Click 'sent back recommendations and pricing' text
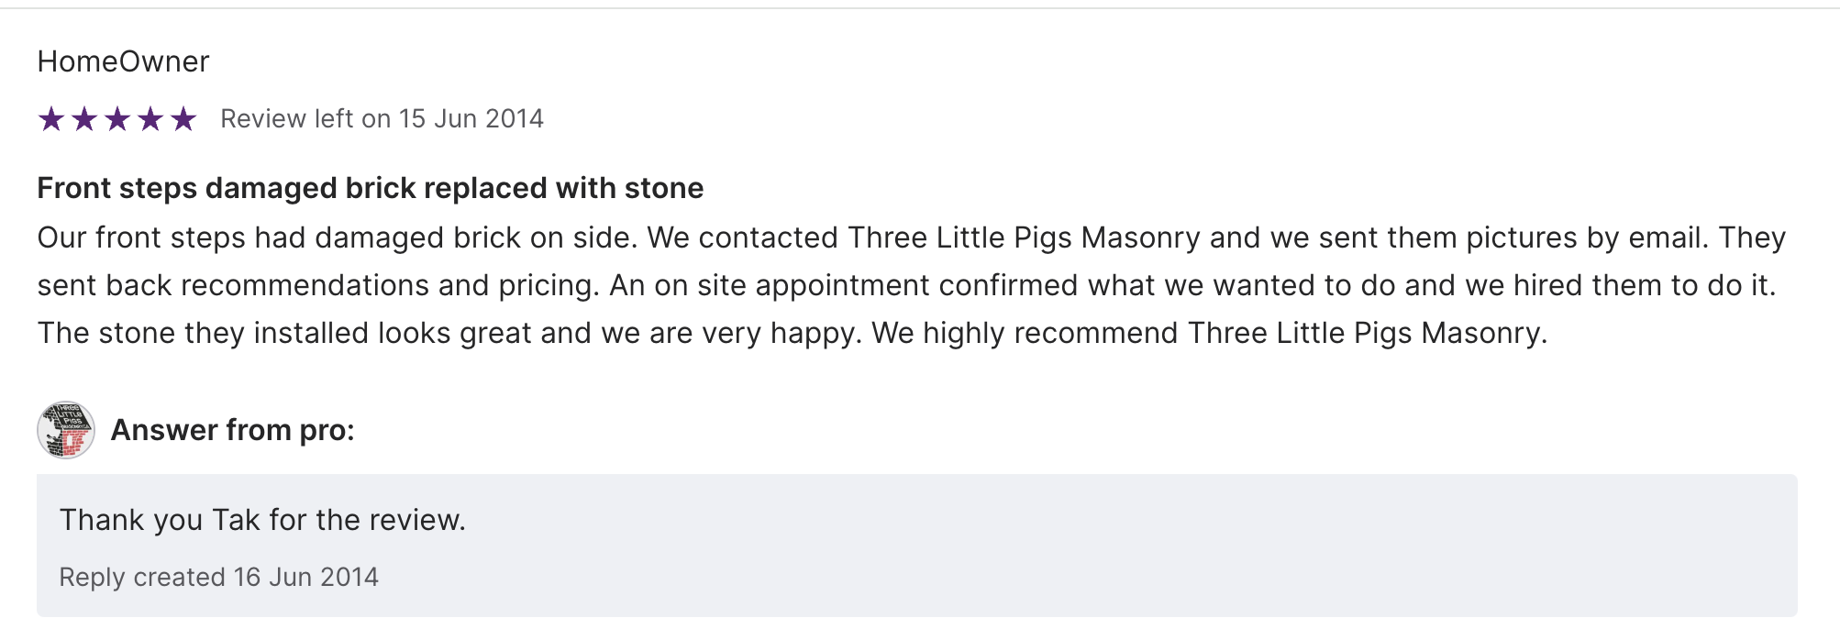The width and height of the screenshot is (1840, 618). [317, 285]
